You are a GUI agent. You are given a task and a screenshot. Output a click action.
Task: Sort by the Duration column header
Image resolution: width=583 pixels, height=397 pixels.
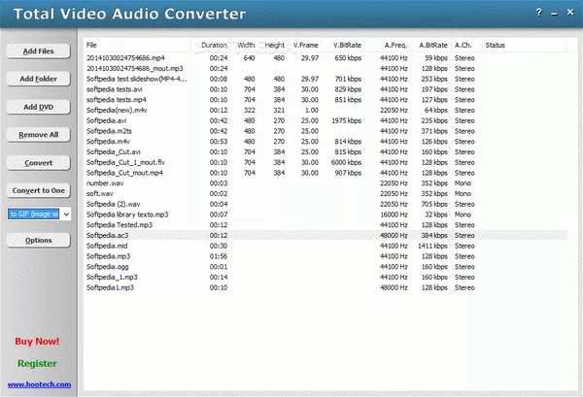tap(214, 45)
